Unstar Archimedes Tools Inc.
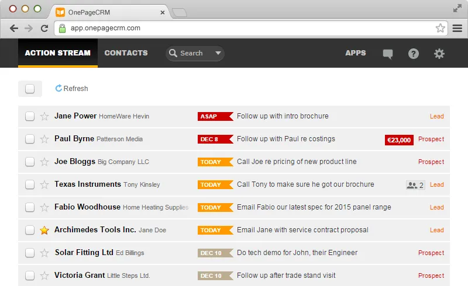 [x=44, y=231]
